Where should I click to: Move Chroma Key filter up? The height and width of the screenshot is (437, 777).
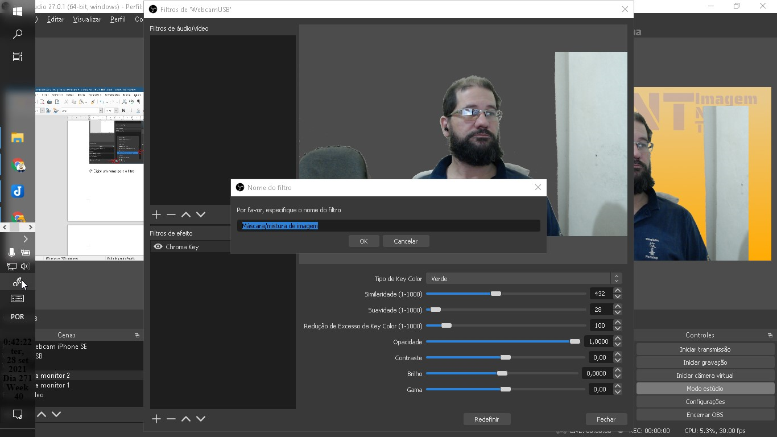(185, 418)
